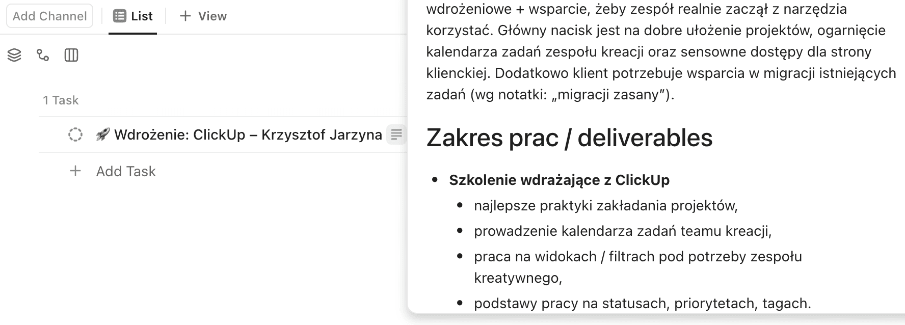Click the plus icon inside the View control
Viewport: 905px width, 325px height.
click(186, 16)
